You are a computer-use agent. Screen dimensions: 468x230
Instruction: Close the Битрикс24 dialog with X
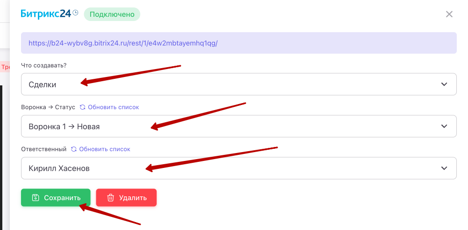(449, 14)
